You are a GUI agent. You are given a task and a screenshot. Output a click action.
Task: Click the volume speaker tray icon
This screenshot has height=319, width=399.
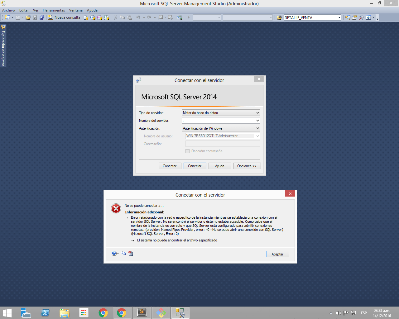pyautogui.click(x=338, y=313)
